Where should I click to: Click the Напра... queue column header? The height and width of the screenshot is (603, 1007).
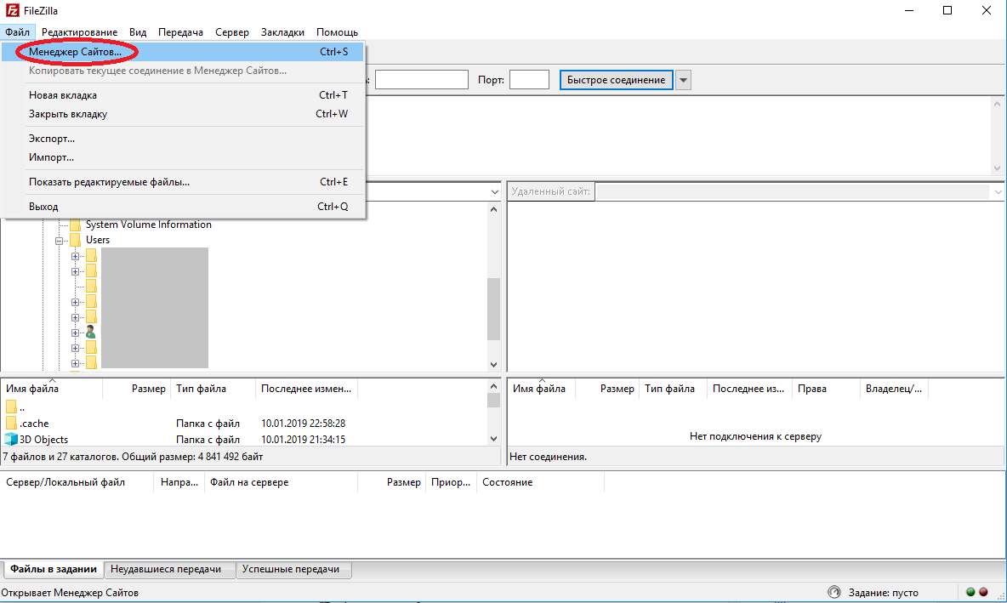(179, 482)
